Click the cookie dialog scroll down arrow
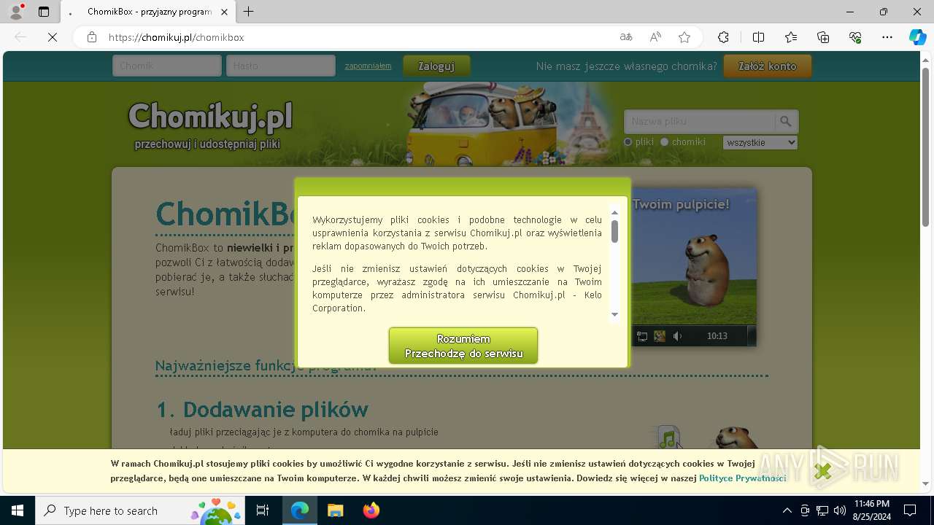 [x=614, y=314]
